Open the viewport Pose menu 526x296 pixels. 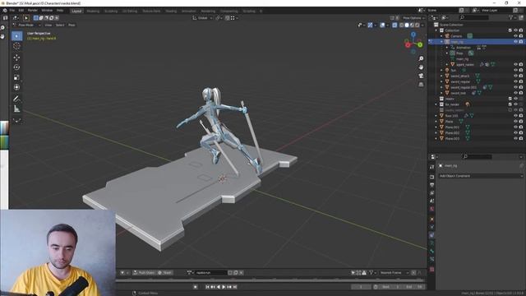click(72, 25)
